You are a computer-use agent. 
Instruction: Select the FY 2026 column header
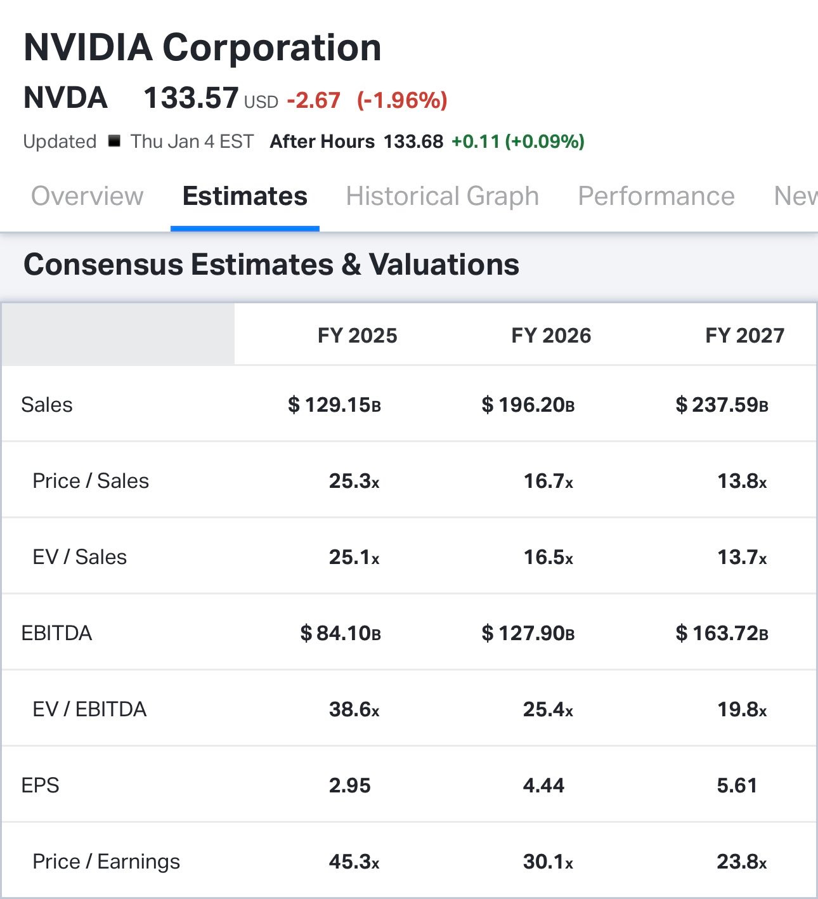click(551, 335)
